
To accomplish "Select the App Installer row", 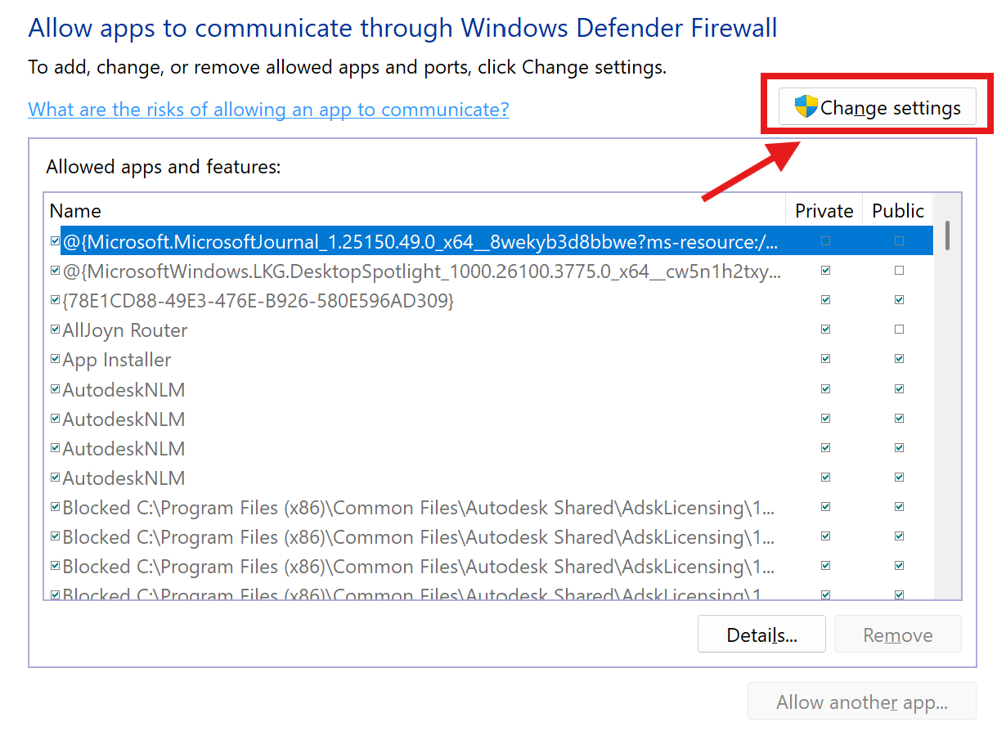I will [117, 360].
